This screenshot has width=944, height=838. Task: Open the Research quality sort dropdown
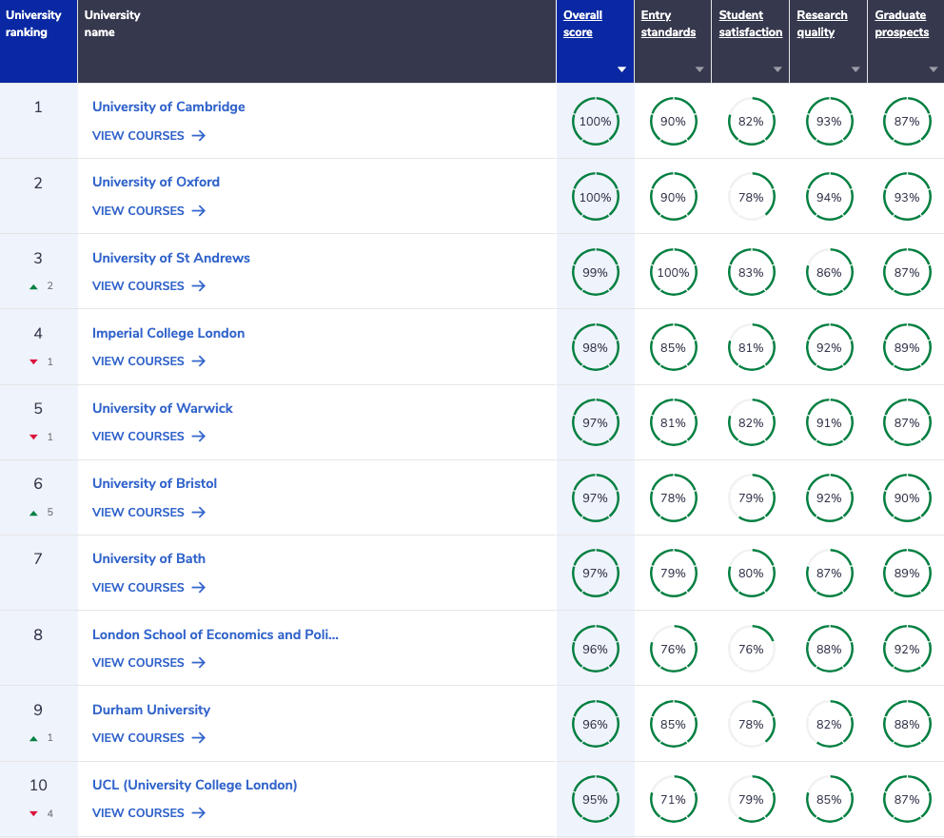pyautogui.click(x=855, y=68)
